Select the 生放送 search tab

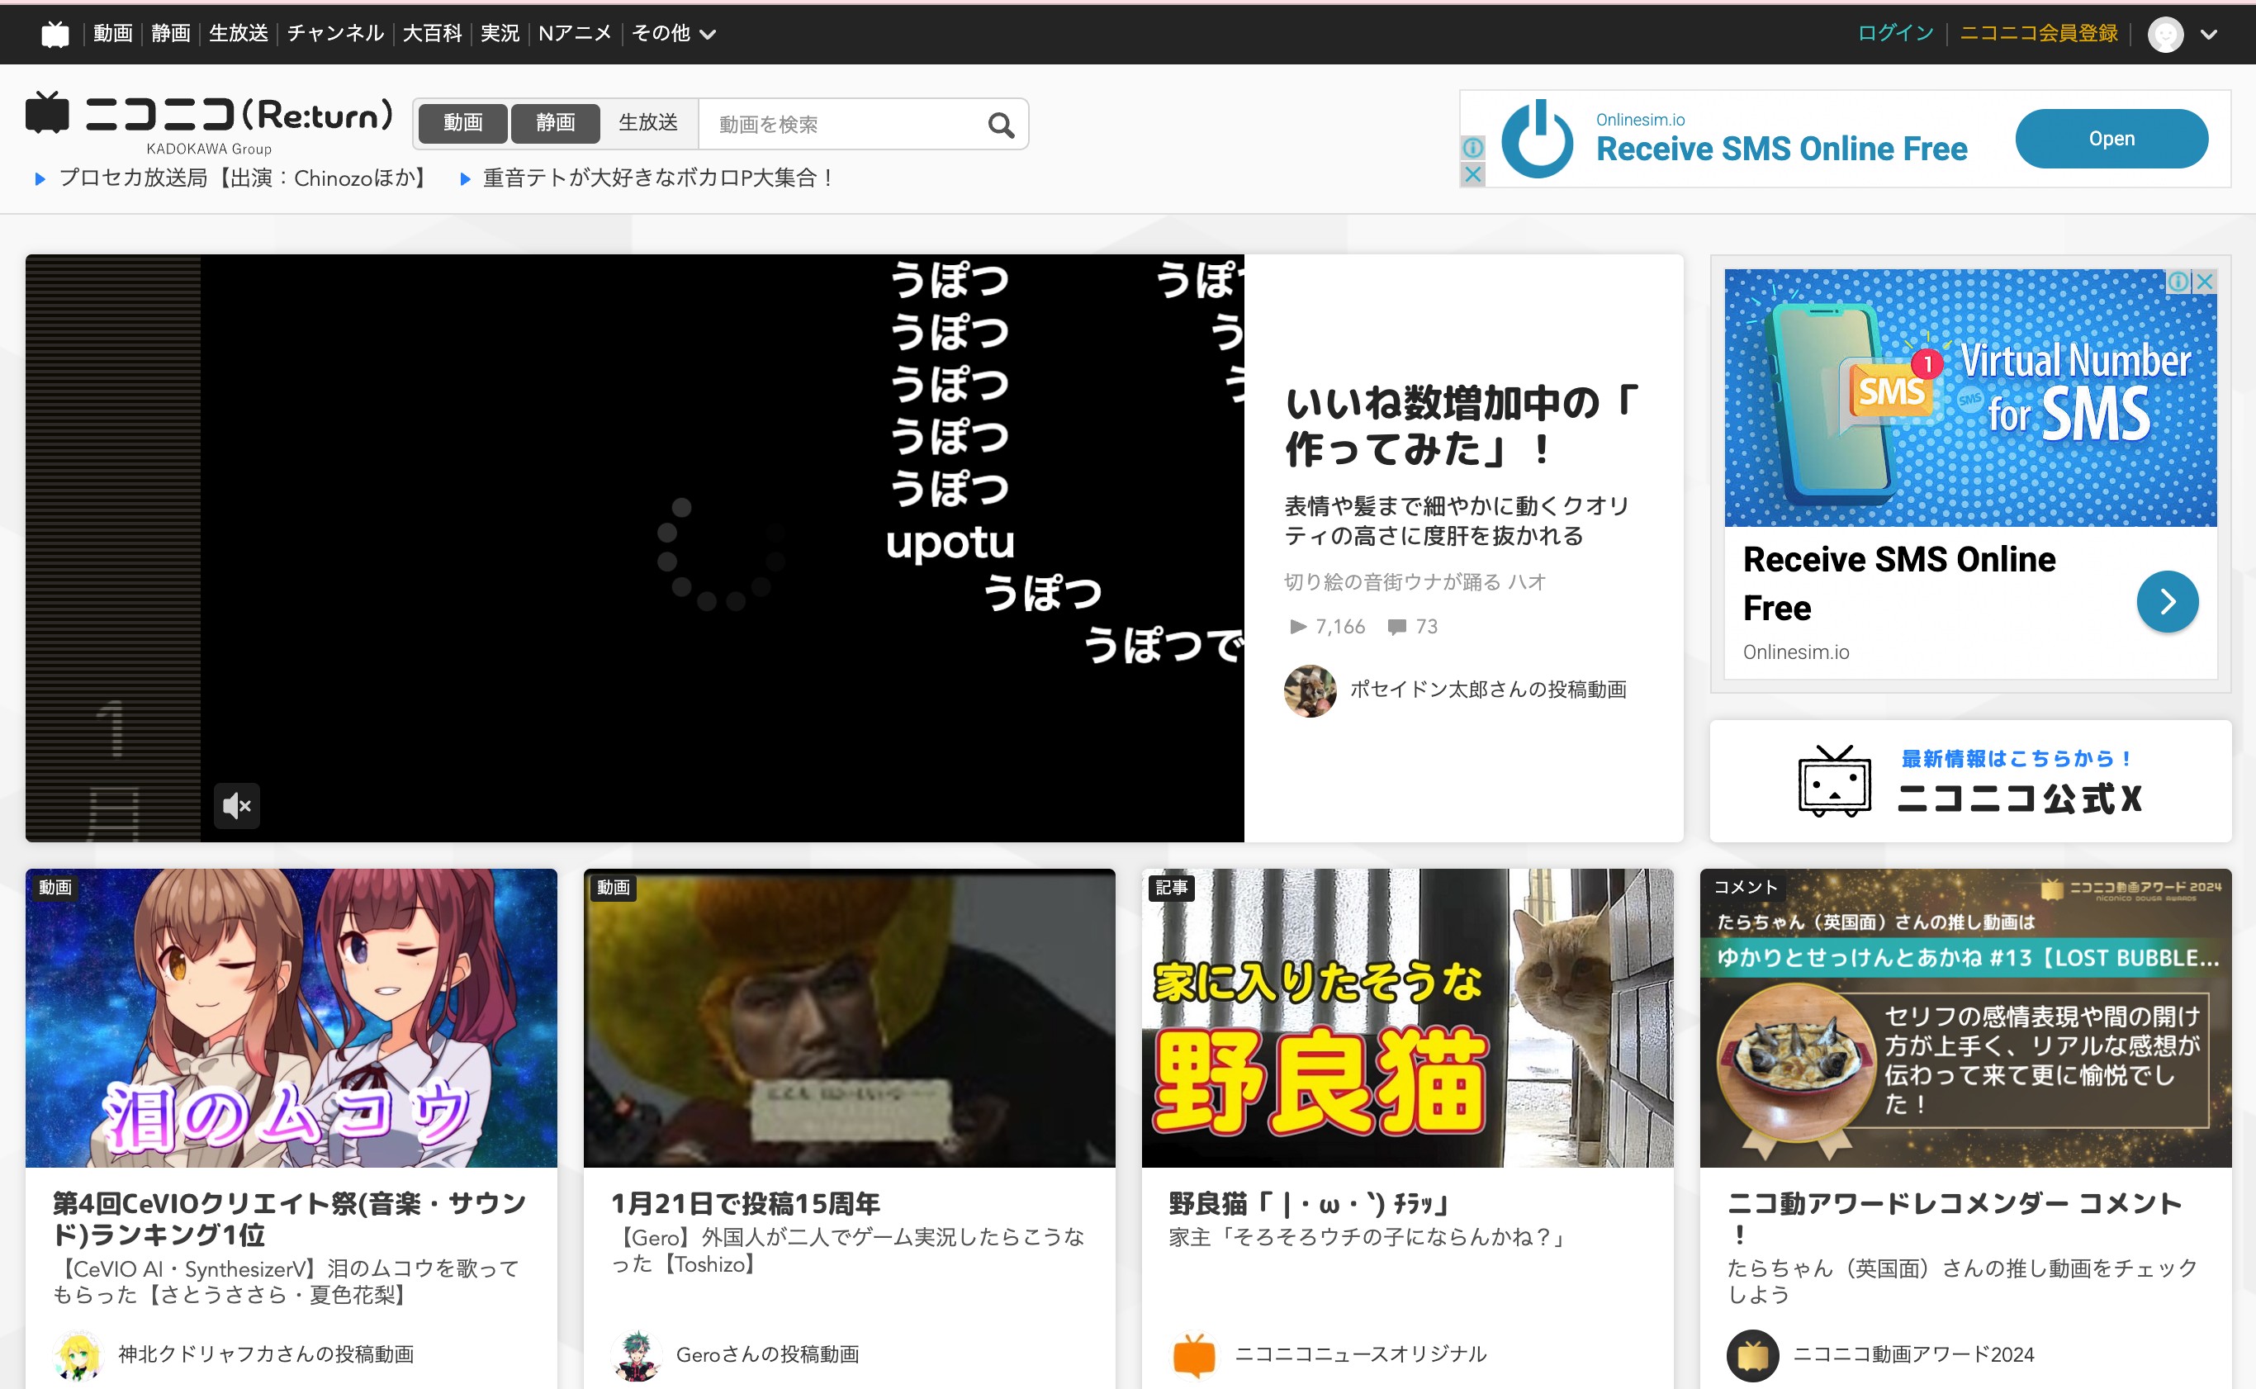[x=648, y=123]
